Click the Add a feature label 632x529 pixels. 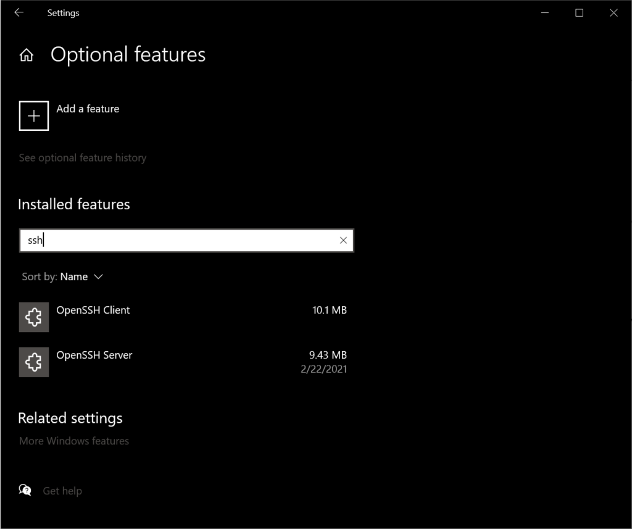pyautogui.click(x=88, y=109)
